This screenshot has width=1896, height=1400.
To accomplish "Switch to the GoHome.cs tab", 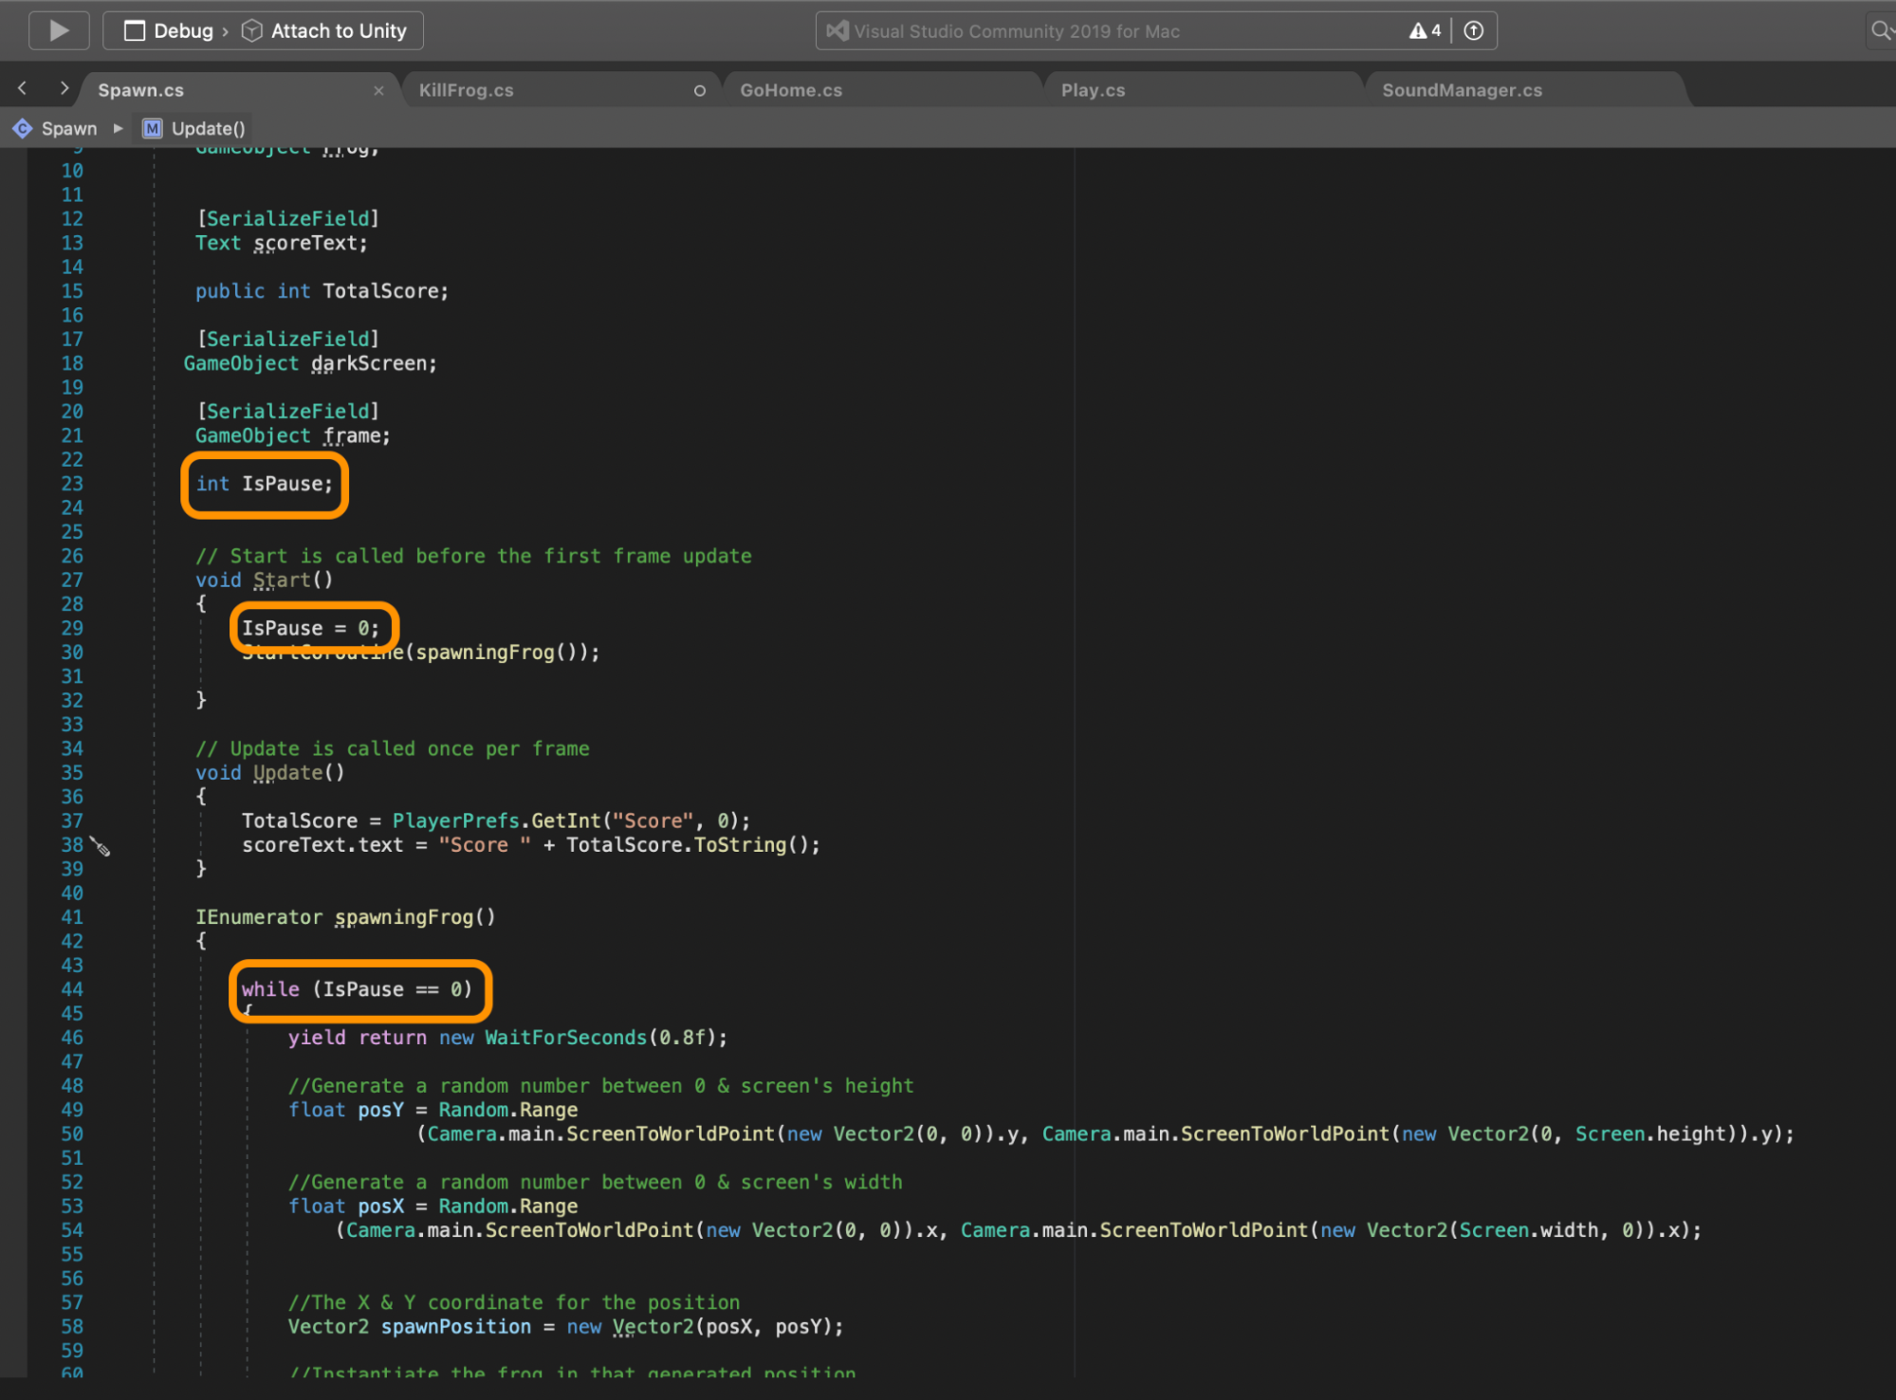I will click(x=790, y=91).
